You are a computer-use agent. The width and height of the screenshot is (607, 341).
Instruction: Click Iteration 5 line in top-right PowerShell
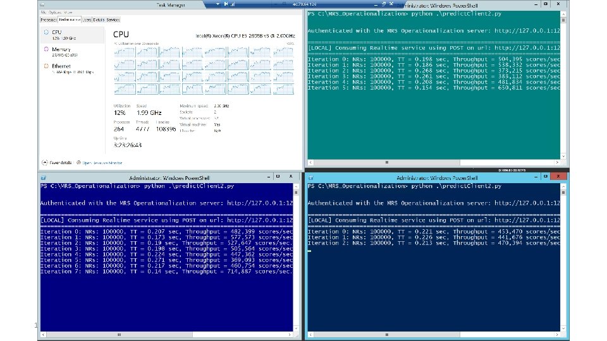click(x=434, y=88)
